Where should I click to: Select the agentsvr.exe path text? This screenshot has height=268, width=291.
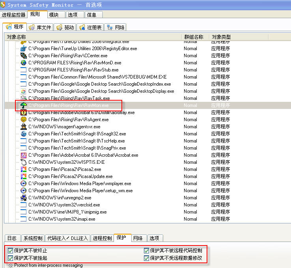click(x=64, y=127)
